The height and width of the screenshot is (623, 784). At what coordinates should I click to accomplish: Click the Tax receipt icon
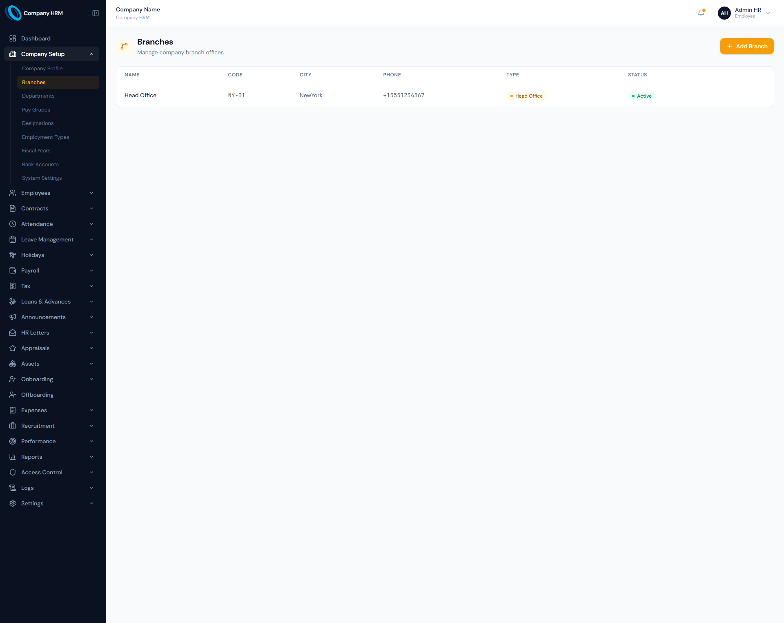pos(13,286)
